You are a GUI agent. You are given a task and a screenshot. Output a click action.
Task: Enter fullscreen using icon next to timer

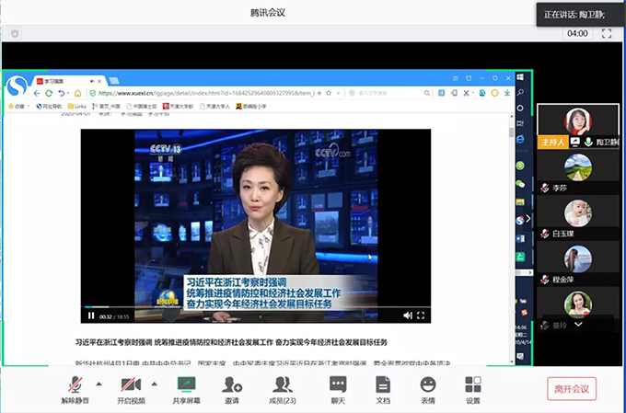[607, 33]
